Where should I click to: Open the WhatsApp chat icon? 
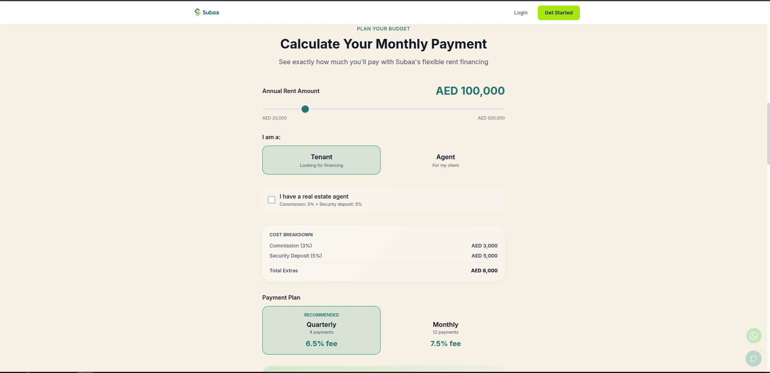point(754,336)
